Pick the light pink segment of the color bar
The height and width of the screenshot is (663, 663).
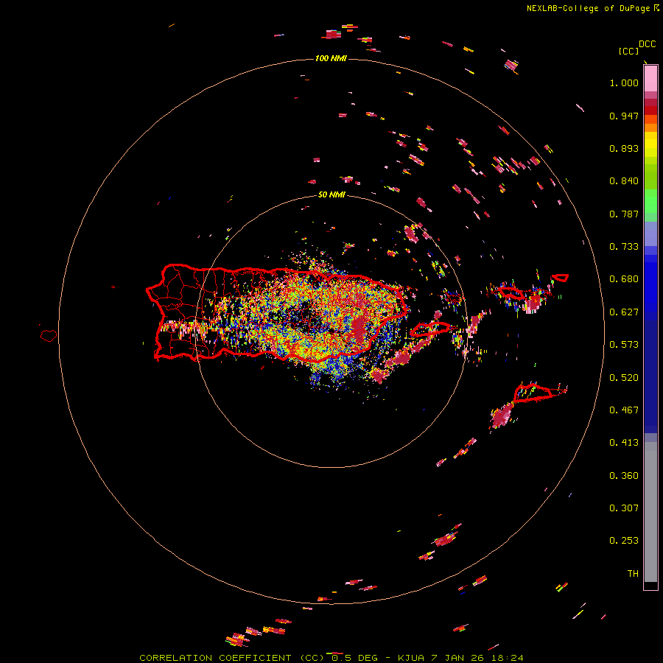point(650,79)
